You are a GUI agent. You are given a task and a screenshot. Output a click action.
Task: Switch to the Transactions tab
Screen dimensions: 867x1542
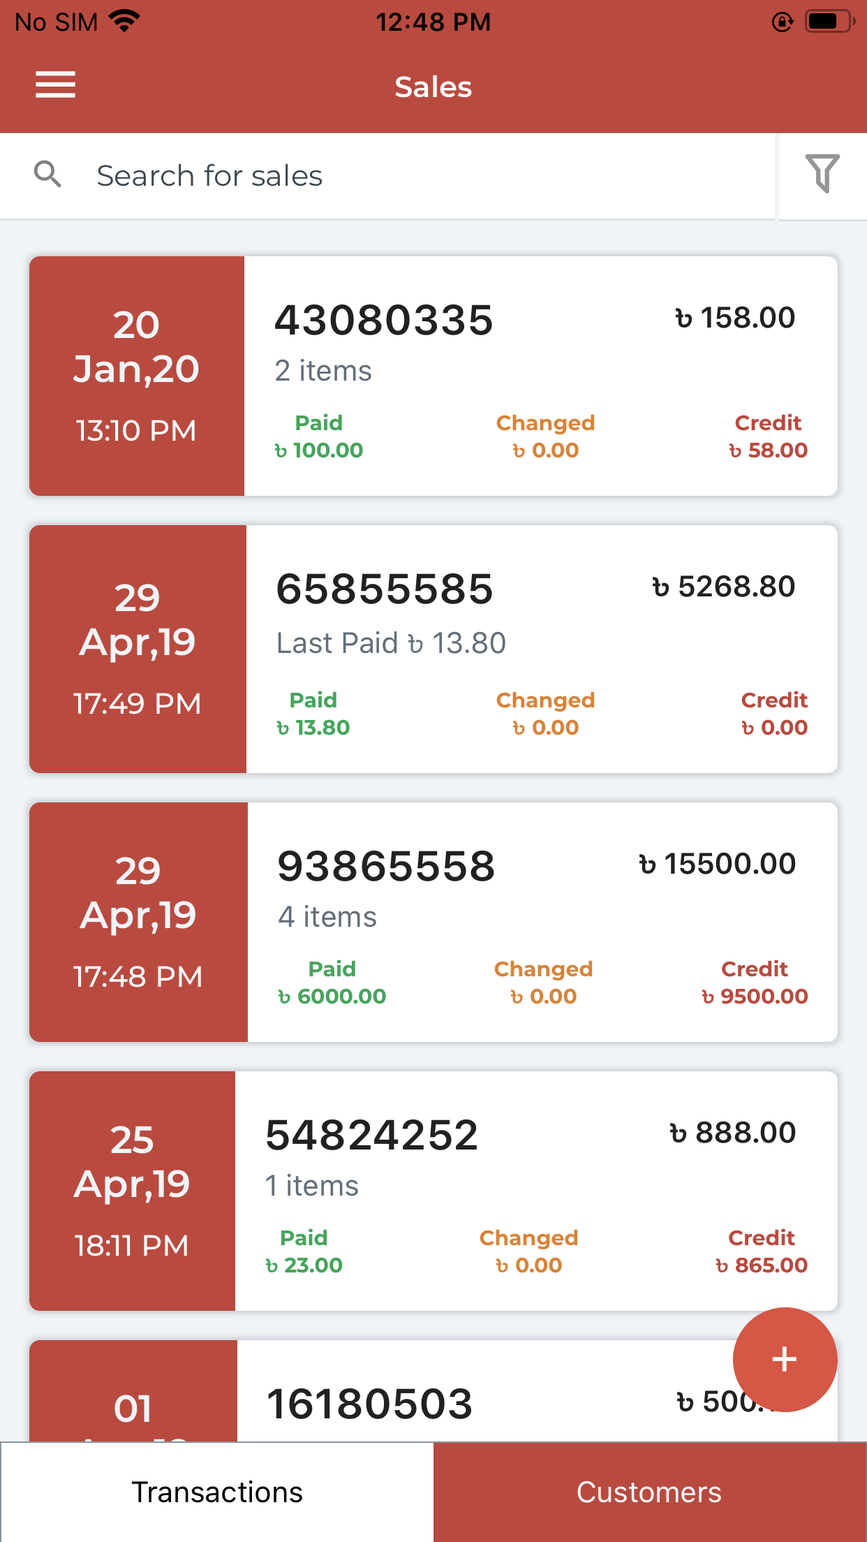217,1492
